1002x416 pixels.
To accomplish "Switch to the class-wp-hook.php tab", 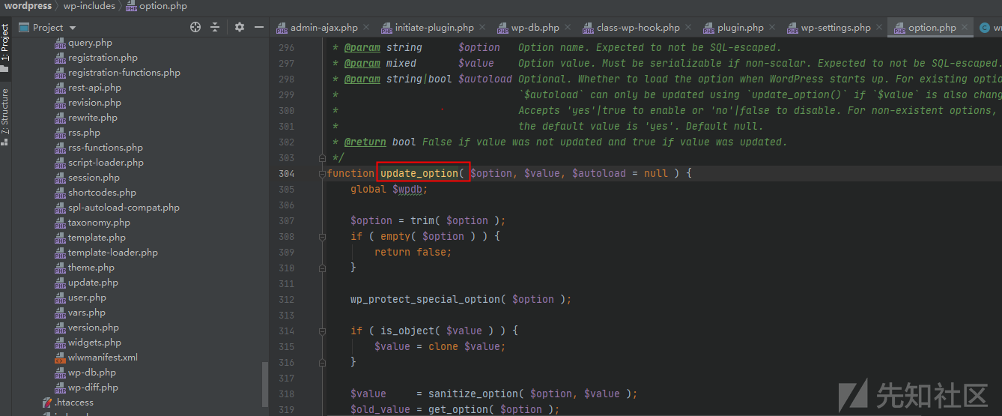I will pos(637,28).
